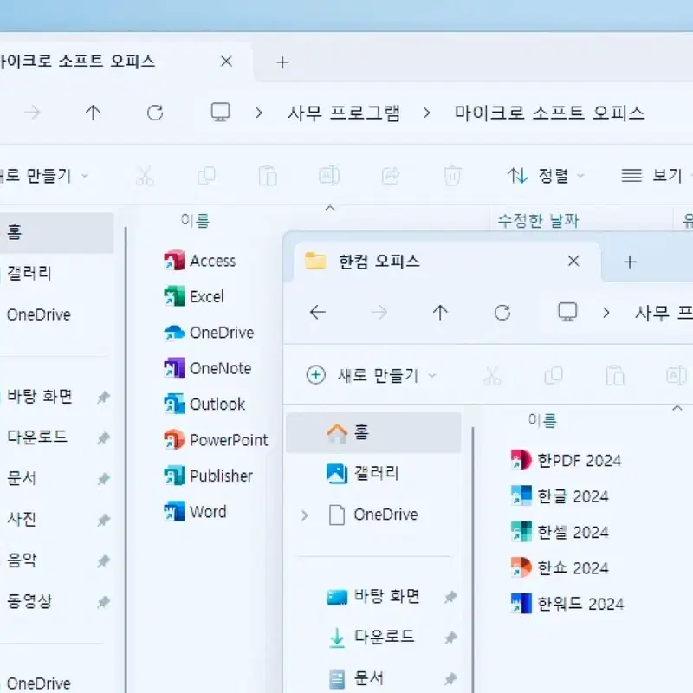Click refresh in the 마이크로 소프트 오피스 window
The image size is (693, 693).
(x=155, y=113)
